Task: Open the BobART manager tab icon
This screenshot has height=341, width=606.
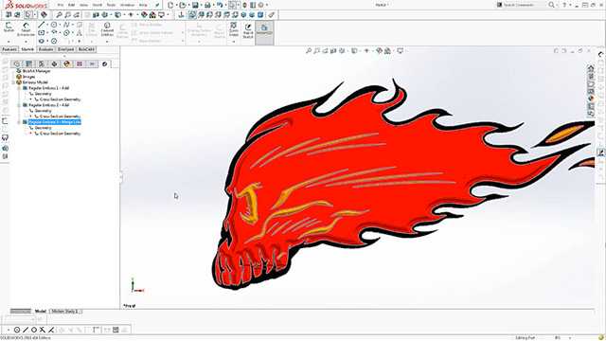Action: pyautogui.click(x=105, y=63)
